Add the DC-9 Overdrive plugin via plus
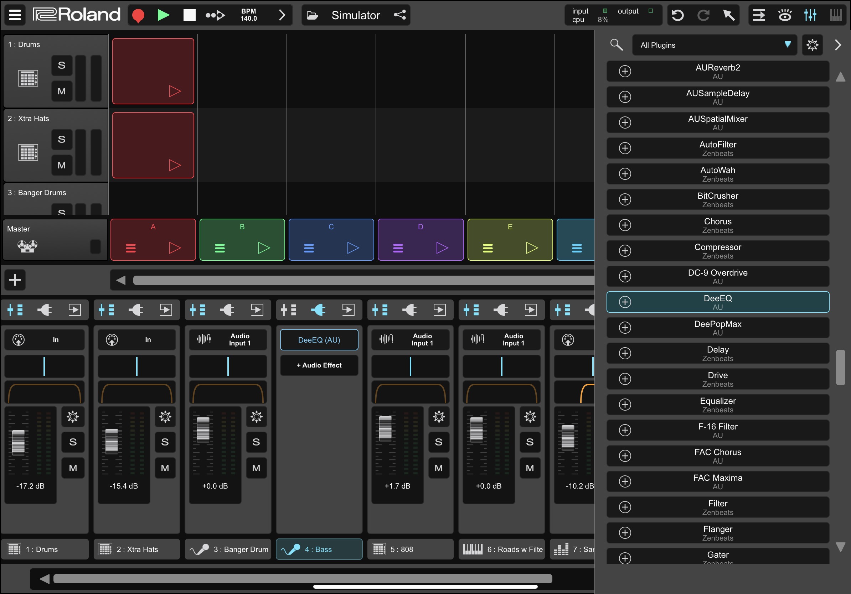This screenshot has height=594, width=851. pos(625,276)
